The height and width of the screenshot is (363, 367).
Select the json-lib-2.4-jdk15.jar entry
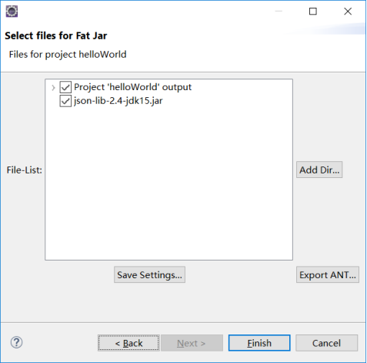click(118, 101)
